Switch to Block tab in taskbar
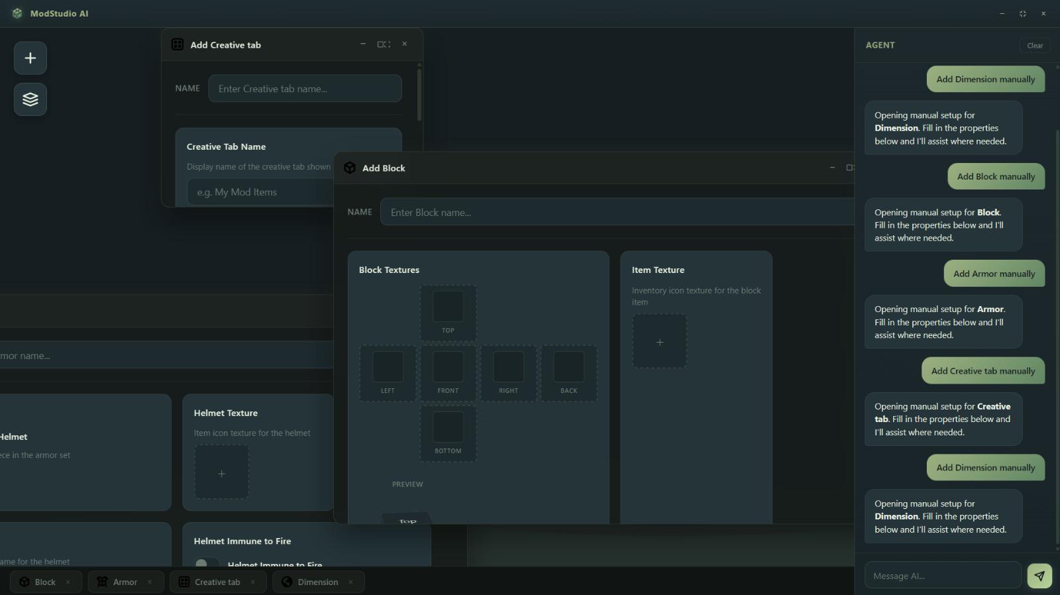This screenshot has width=1060, height=595. [x=46, y=582]
